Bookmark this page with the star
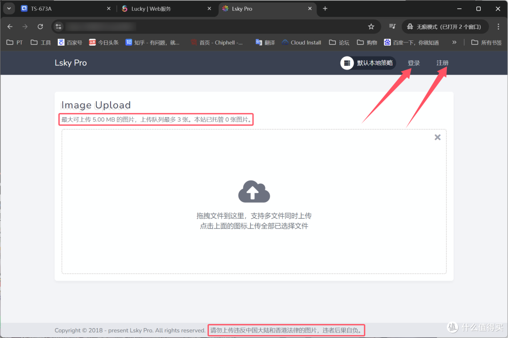The image size is (508, 338). (x=371, y=26)
